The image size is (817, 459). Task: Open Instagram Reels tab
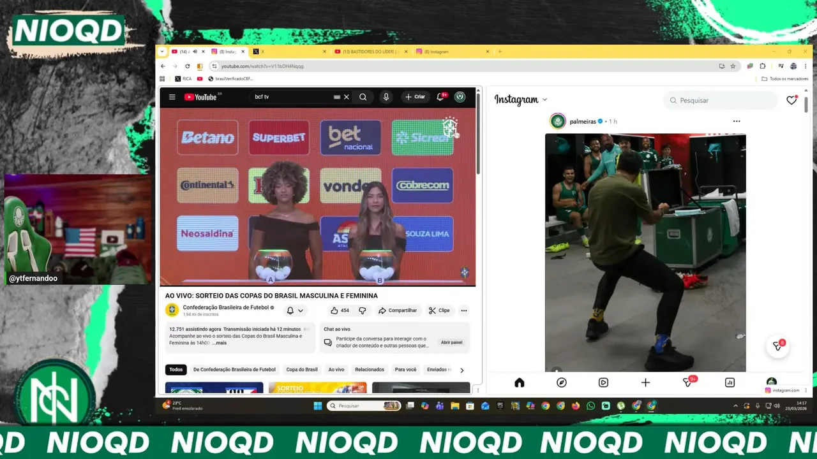(603, 382)
